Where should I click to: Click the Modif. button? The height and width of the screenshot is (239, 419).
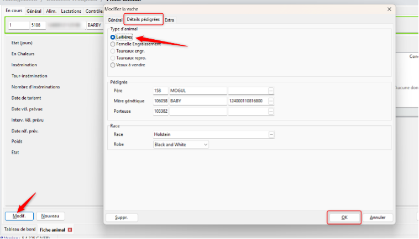pos(19,216)
